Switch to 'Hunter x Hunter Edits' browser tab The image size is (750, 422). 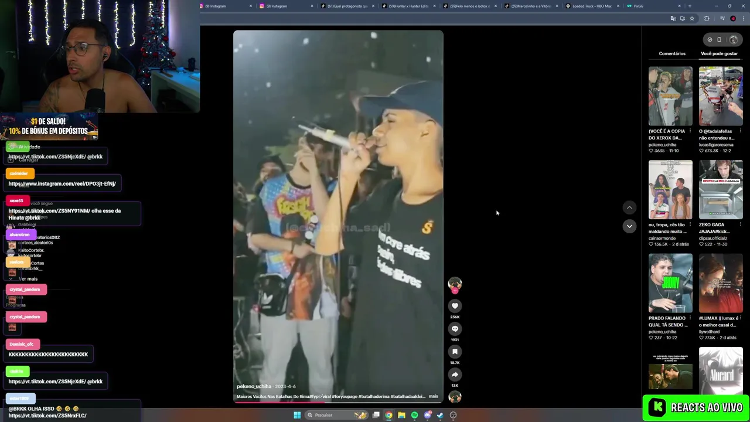coord(409,6)
